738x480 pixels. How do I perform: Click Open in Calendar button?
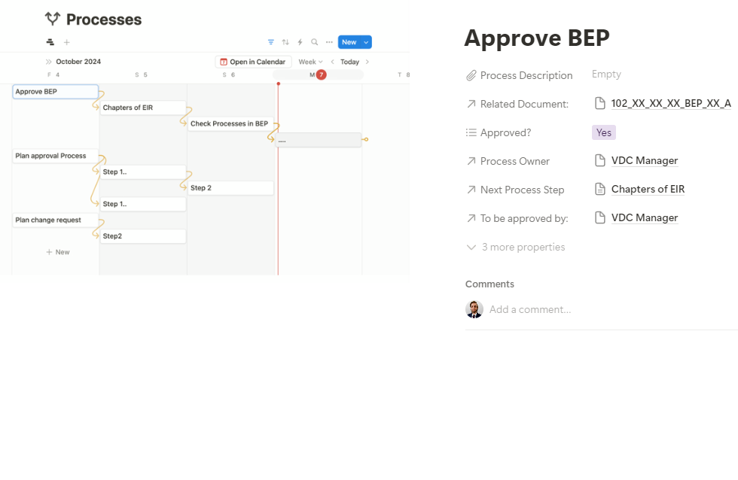(252, 62)
